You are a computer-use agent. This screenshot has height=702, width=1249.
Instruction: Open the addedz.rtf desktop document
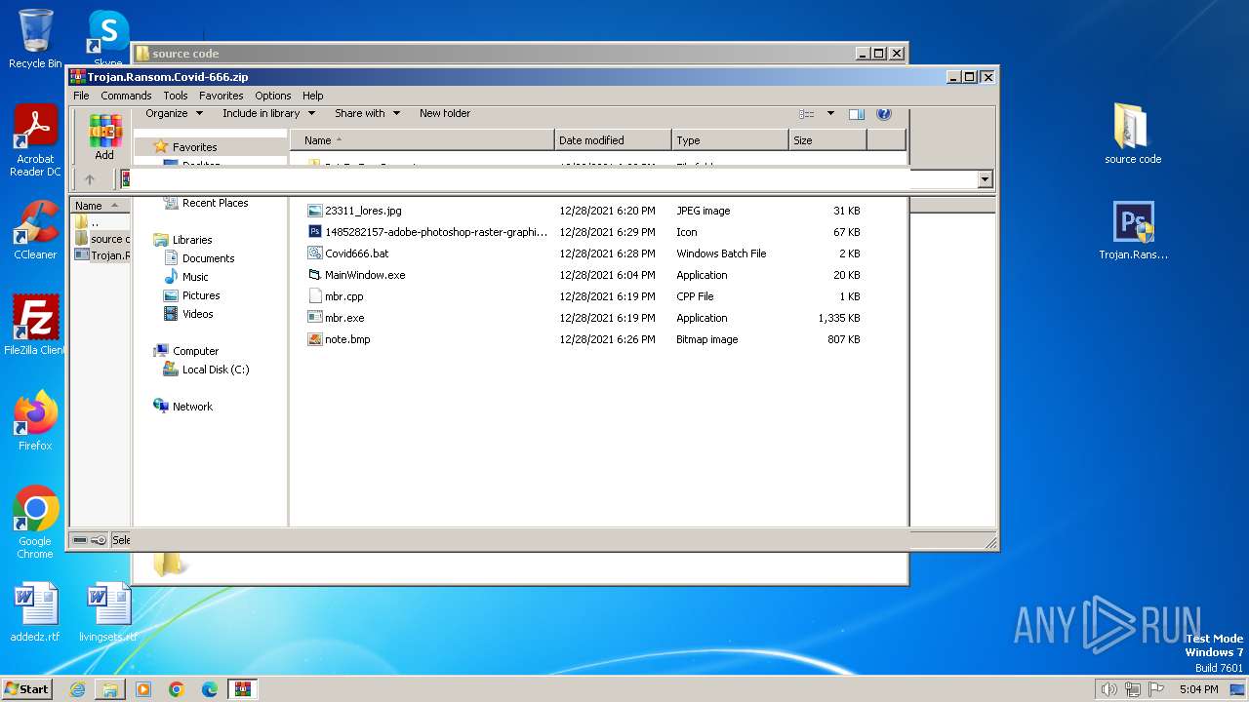pyautogui.click(x=35, y=613)
